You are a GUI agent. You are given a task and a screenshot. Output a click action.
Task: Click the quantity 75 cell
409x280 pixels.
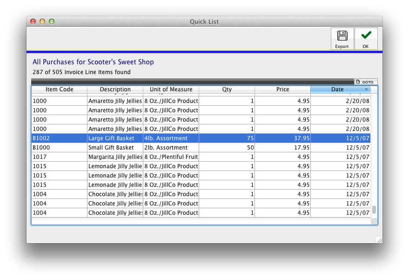227,138
